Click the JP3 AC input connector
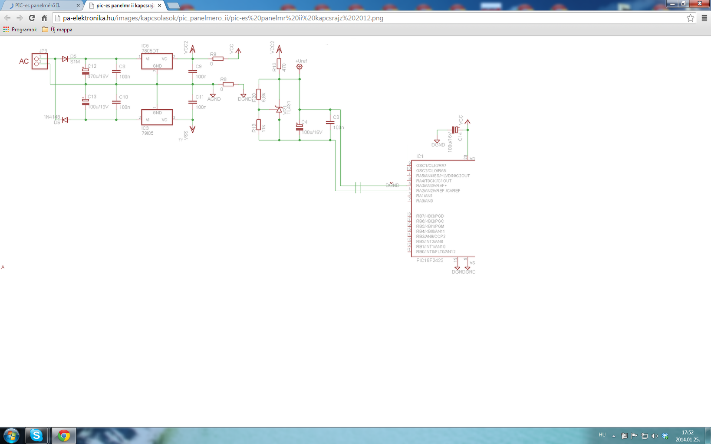 (39, 61)
